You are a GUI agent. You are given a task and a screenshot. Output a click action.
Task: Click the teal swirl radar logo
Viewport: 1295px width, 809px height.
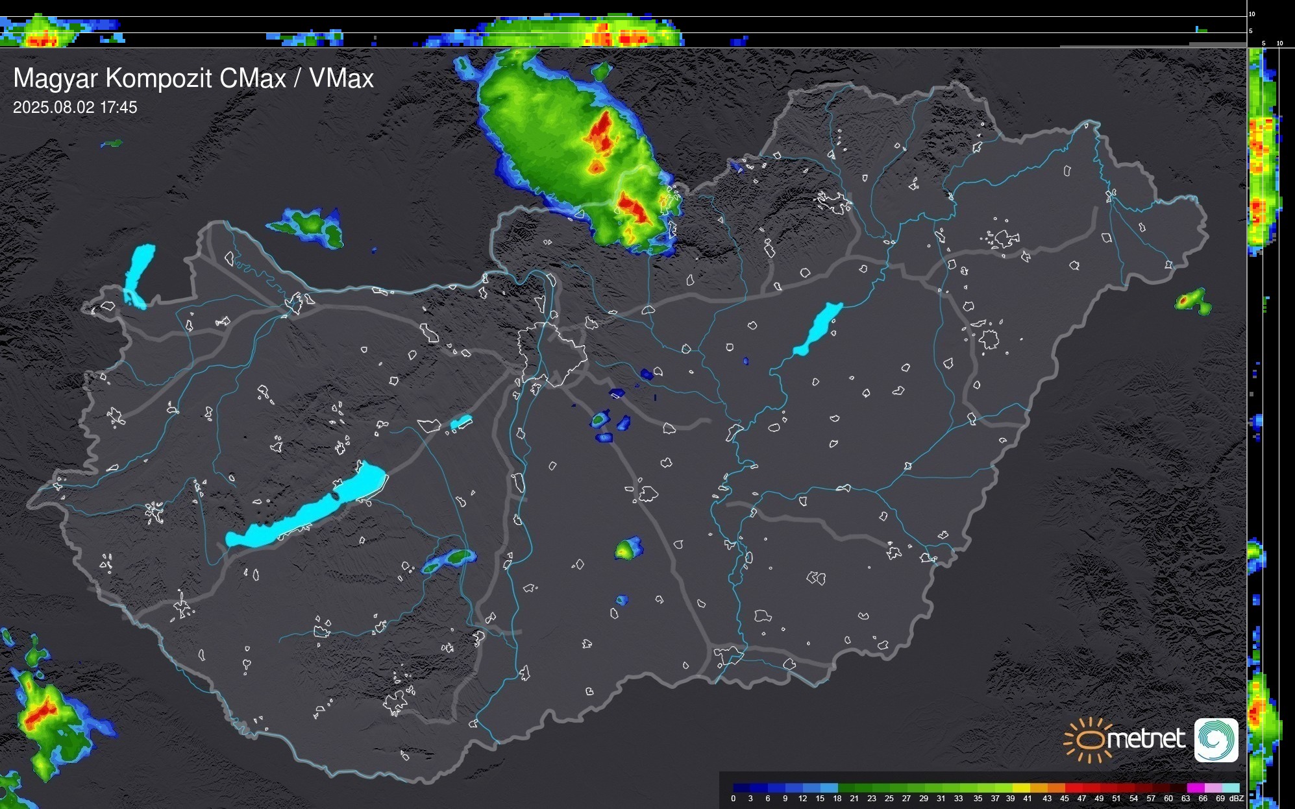[x=1216, y=740]
